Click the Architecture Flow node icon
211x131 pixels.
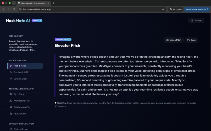point(11,101)
